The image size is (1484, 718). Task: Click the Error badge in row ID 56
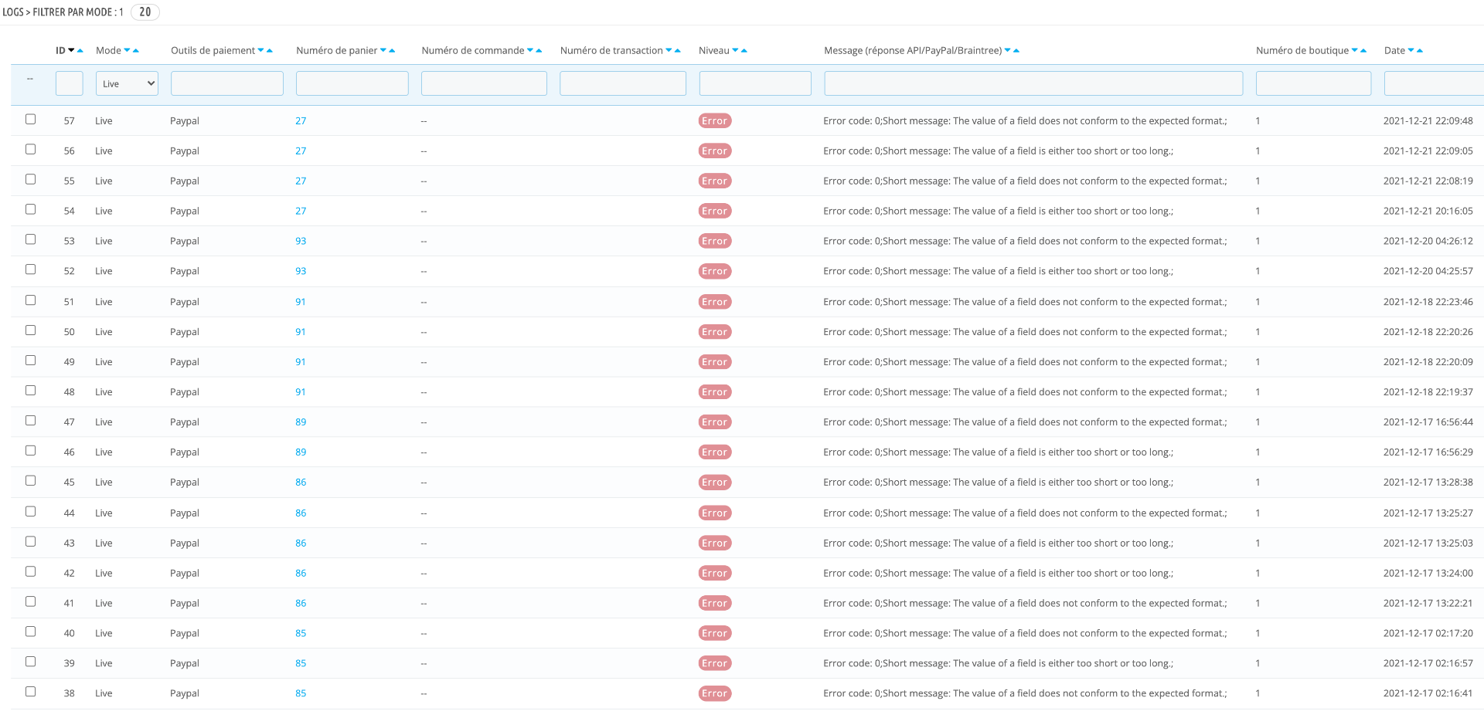point(715,151)
